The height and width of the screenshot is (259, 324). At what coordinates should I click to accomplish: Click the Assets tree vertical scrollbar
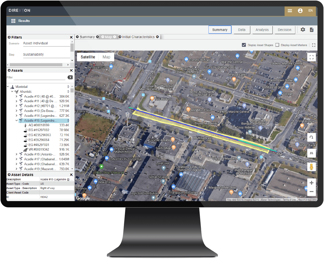(x=72, y=91)
